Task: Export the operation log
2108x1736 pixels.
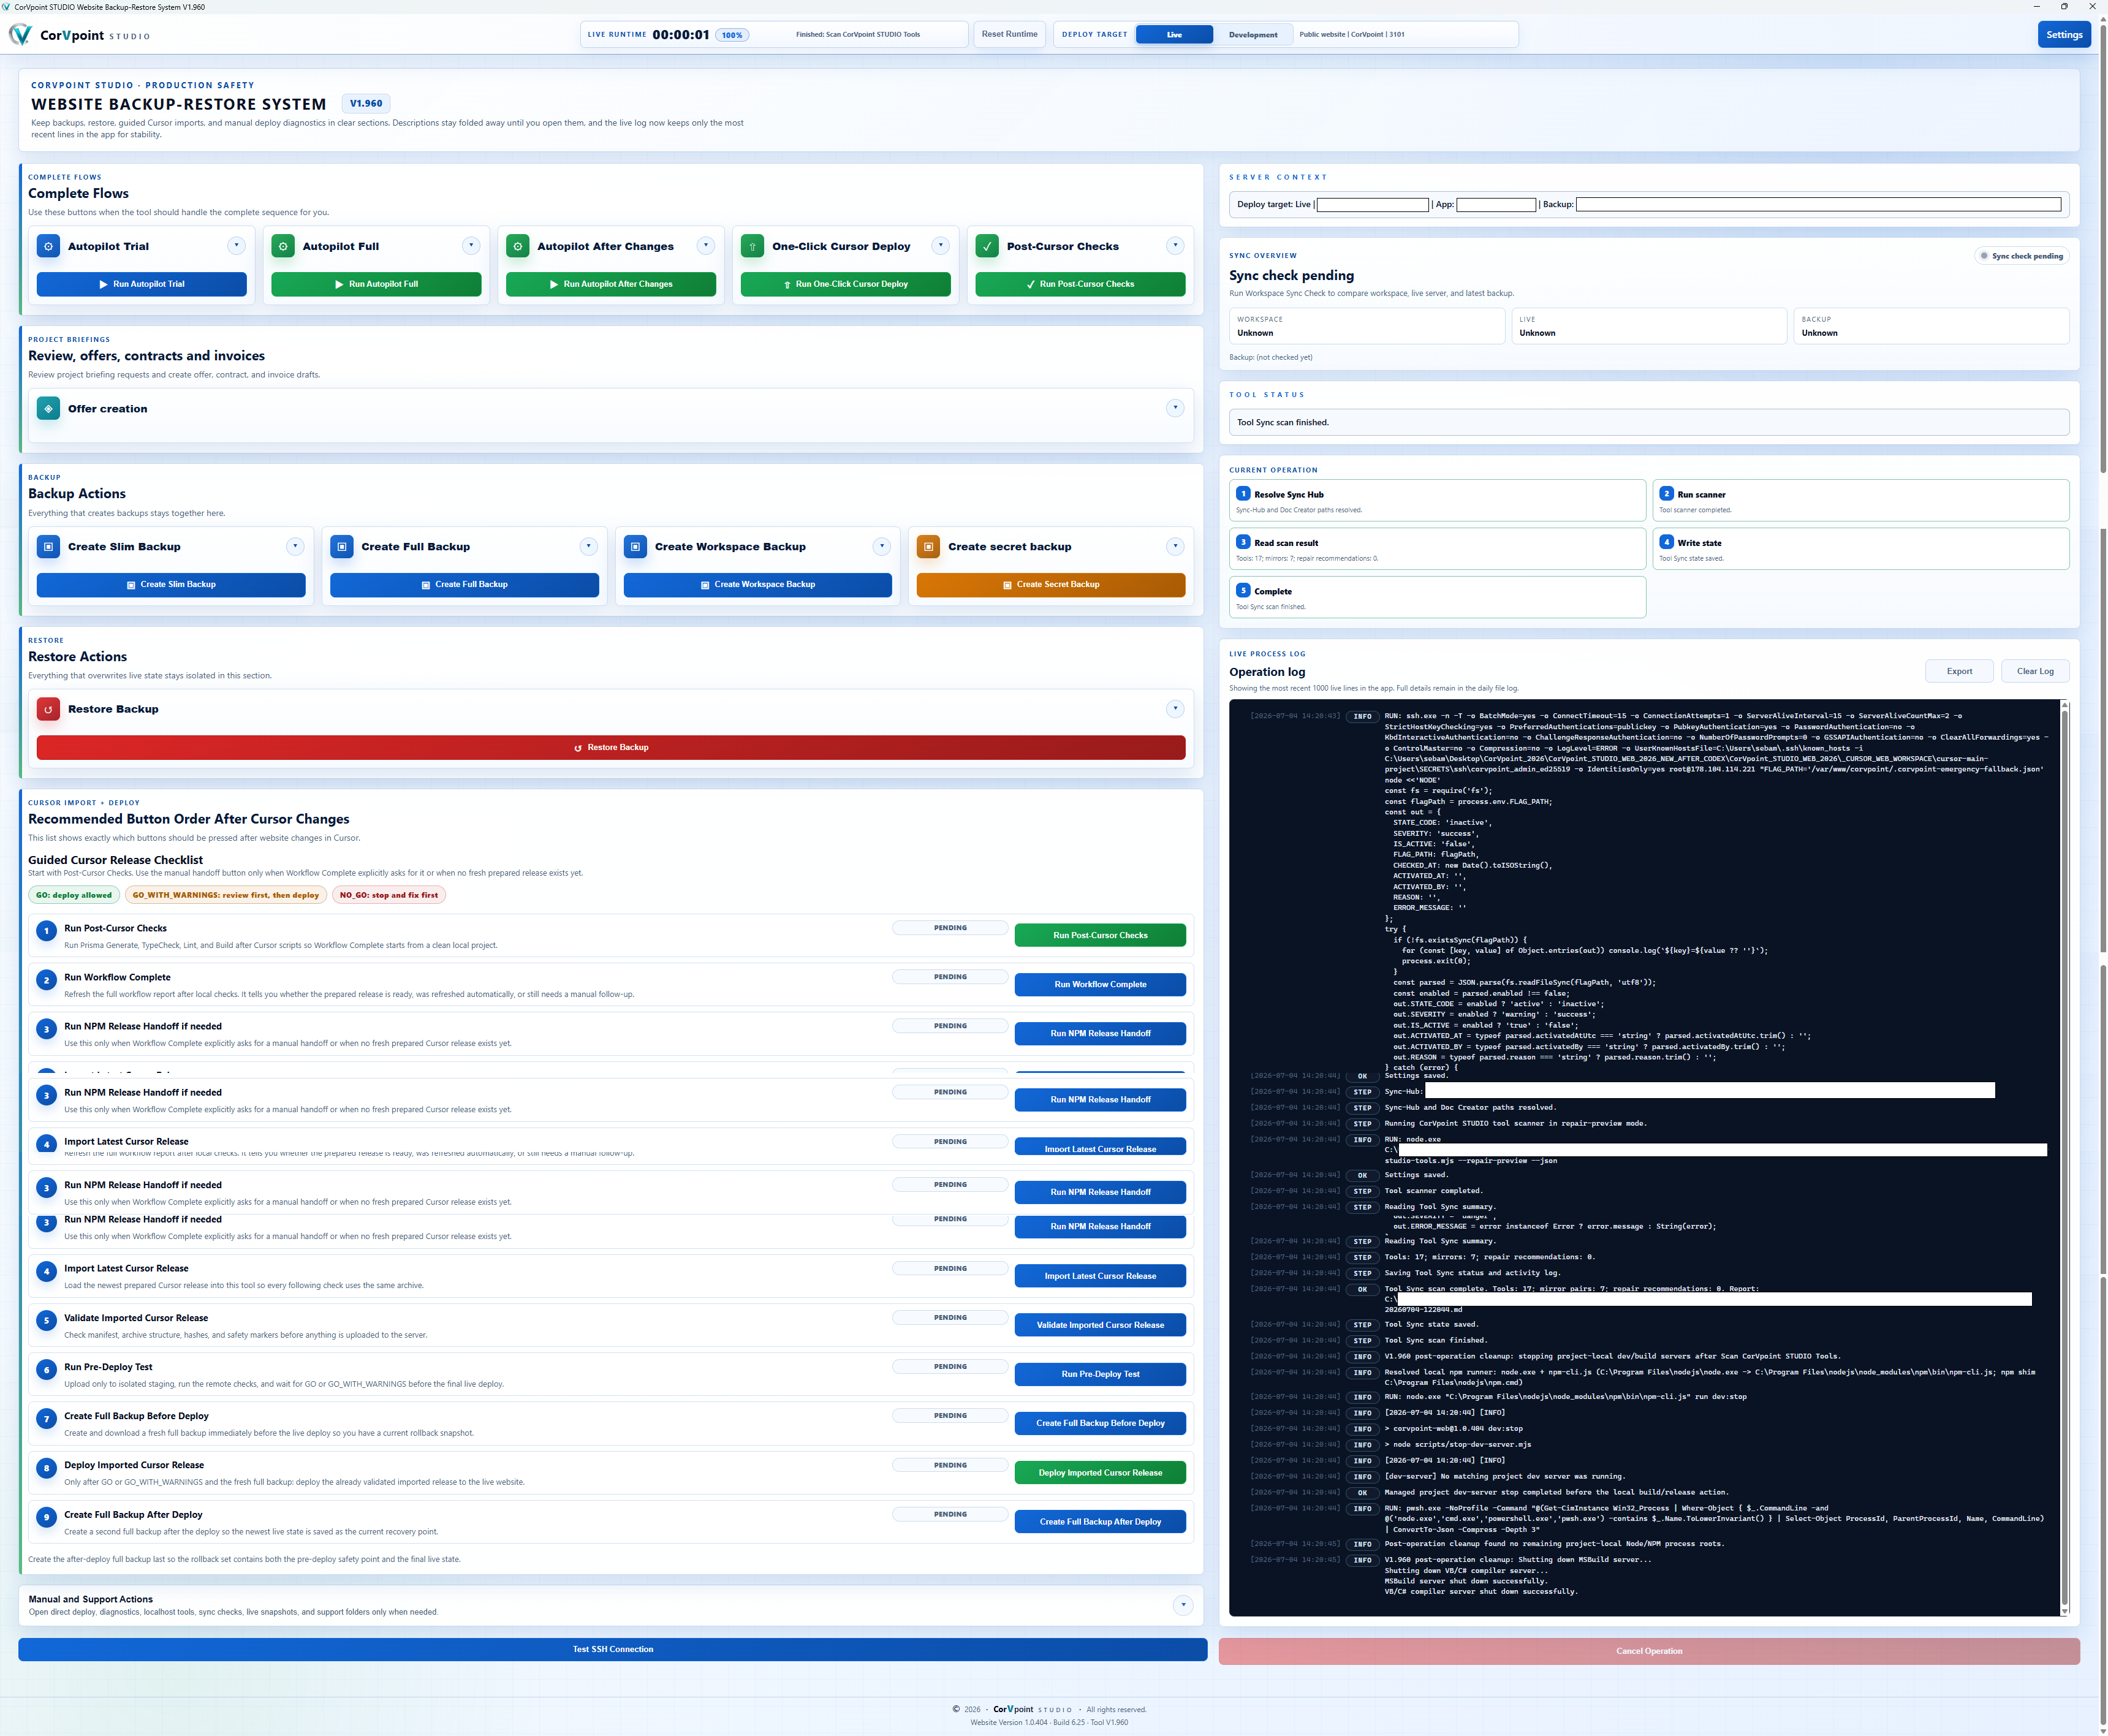Action: click(x=1959, y=671)
